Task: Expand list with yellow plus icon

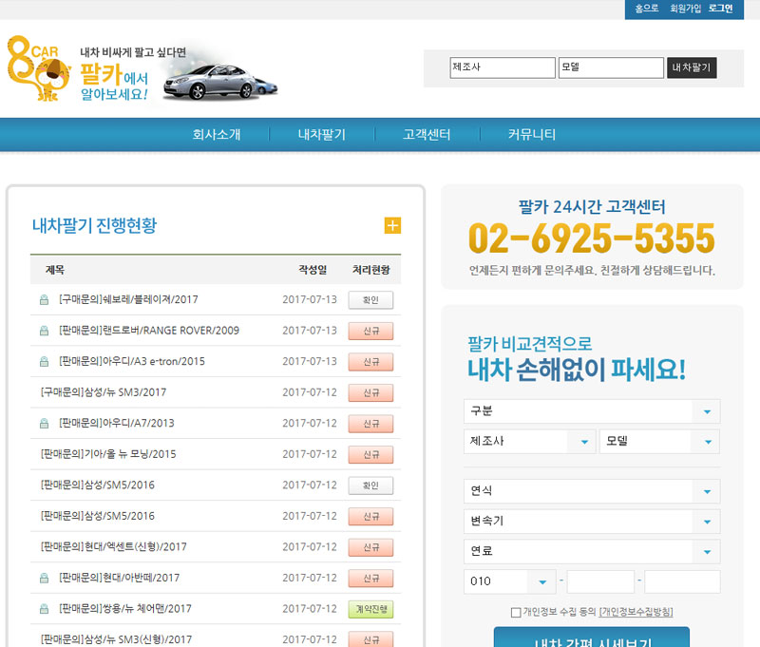Action: pos(392,225)
